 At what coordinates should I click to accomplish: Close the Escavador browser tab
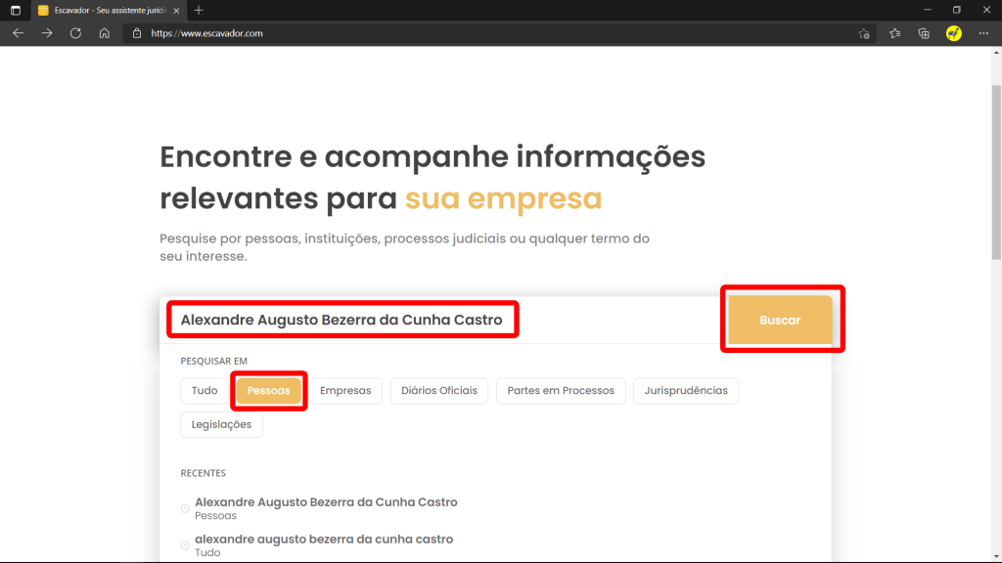[176, 10]
